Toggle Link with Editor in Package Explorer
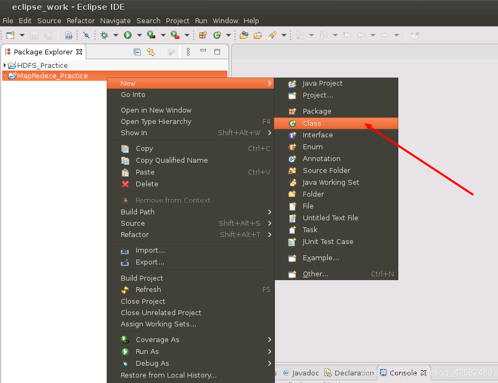 [151, 52]
